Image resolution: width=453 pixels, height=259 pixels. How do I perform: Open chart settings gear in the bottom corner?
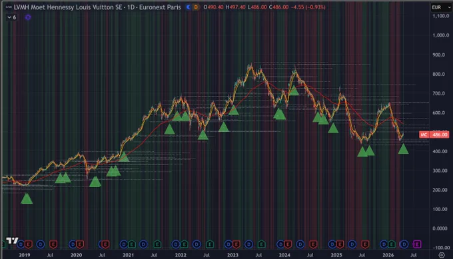pyautogui.click(x=442, y=255)
